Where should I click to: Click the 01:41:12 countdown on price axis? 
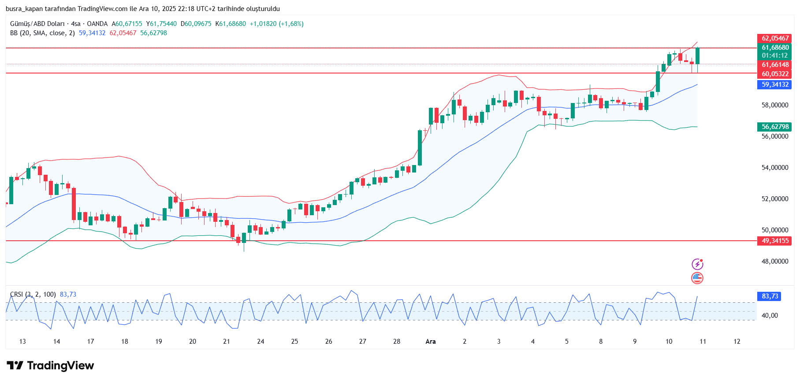click(774, 55)
